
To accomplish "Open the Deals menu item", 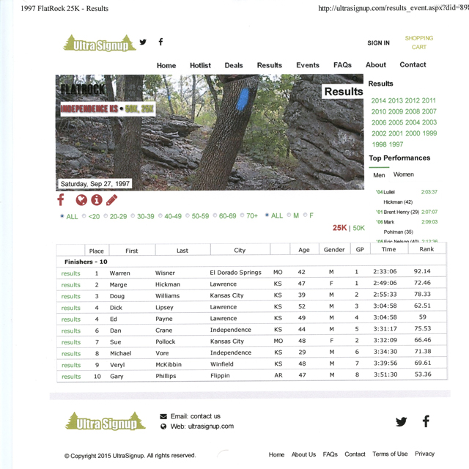I will (x=234, y=65).
